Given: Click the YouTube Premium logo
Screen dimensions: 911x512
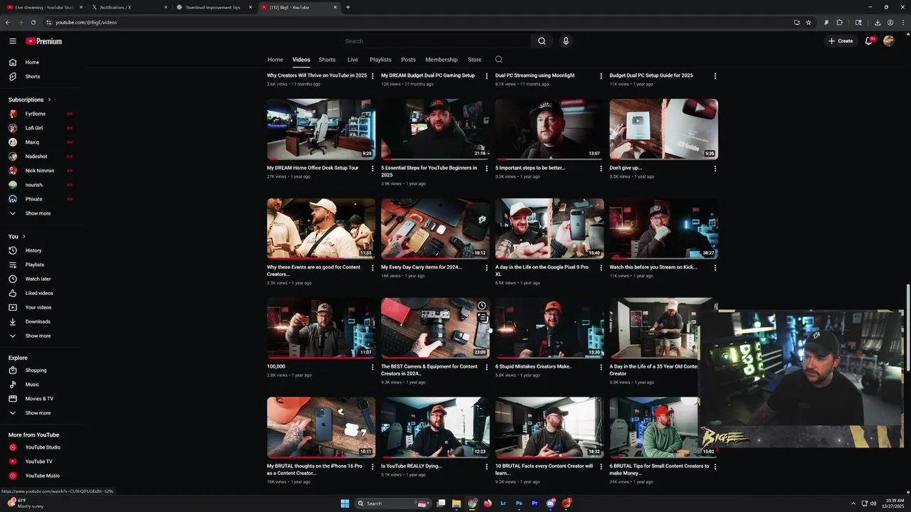Looking at the screenshot, I should pos(44,41).
